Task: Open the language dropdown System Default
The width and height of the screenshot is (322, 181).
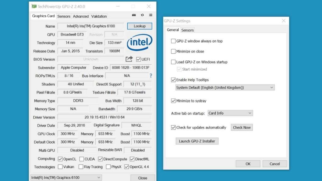Action: pyautogui.click(x=225, y=88)
